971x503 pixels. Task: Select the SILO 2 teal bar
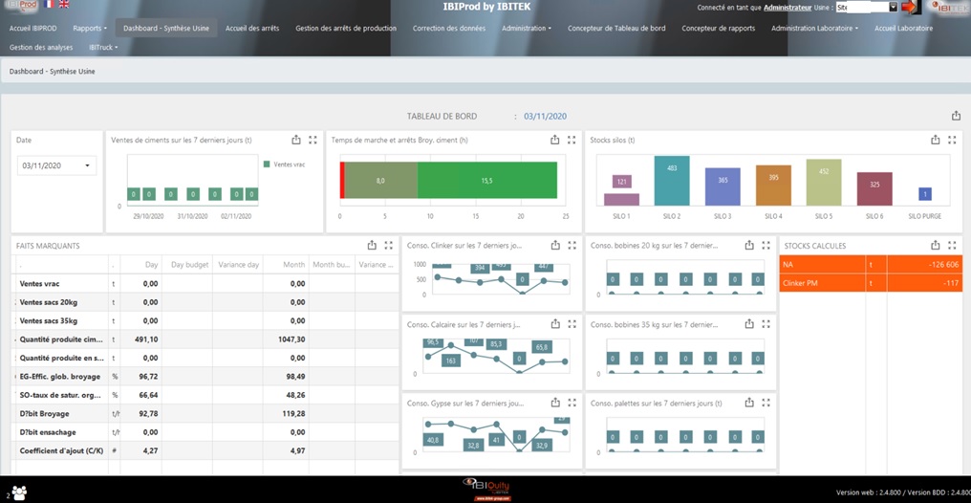tap(672, 181)
